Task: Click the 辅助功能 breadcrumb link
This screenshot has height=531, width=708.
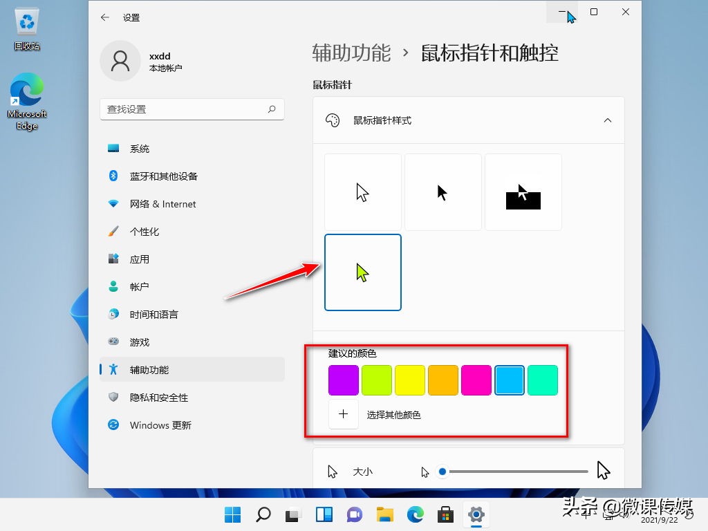Action: click(x=351, y=53)
